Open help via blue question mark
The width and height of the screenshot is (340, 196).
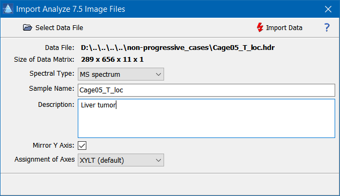tap(327, 27)
